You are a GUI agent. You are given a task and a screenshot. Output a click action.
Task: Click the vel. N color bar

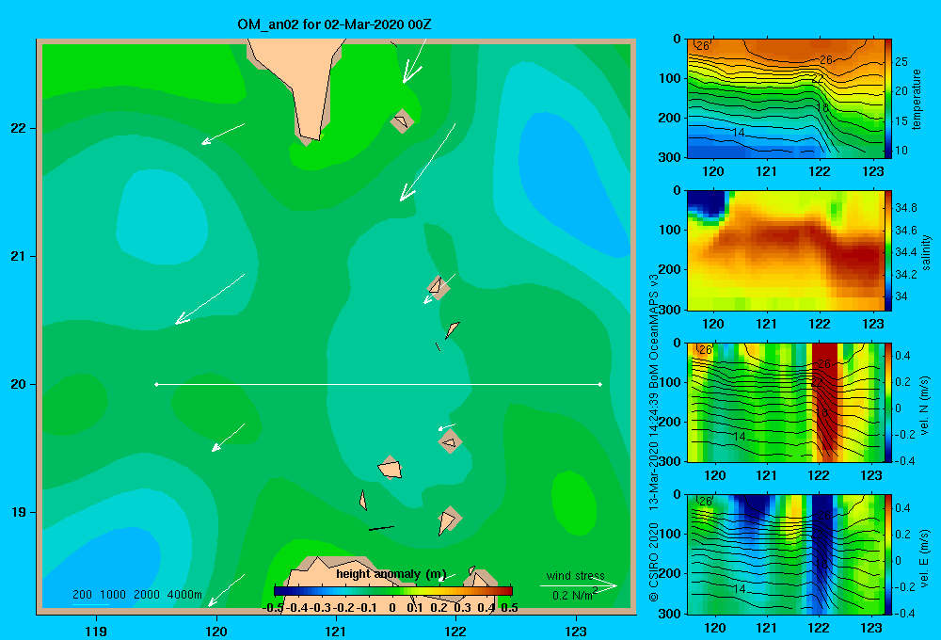[x=888, y=402]
